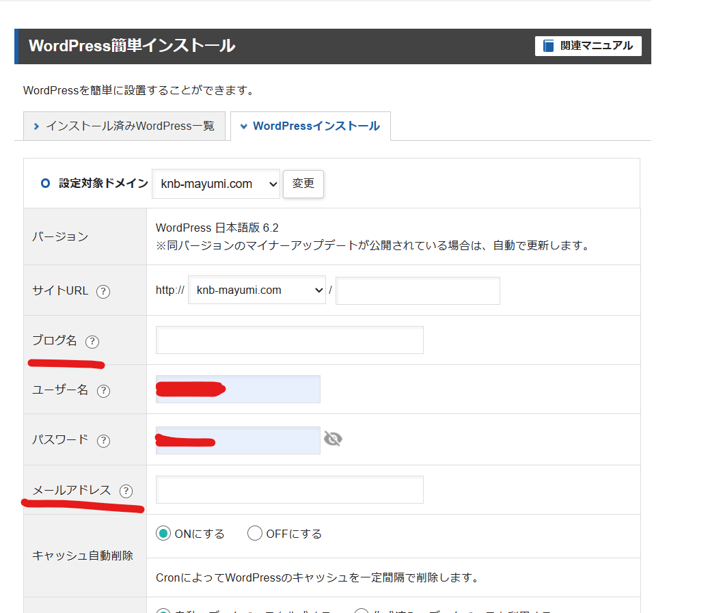Click the バージョン row label
Viewport: 721px width, 613px height.
click(x=60, y=237)
